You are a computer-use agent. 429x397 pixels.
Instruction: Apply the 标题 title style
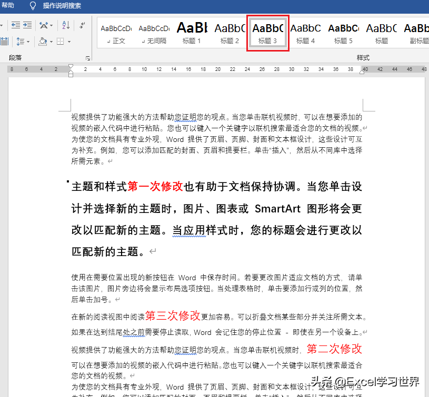pos(382,34)
